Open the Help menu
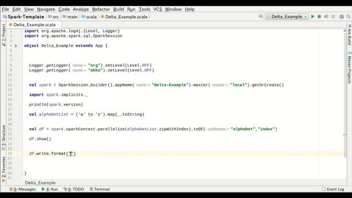The image size is (352, 198). click(190, 9)
